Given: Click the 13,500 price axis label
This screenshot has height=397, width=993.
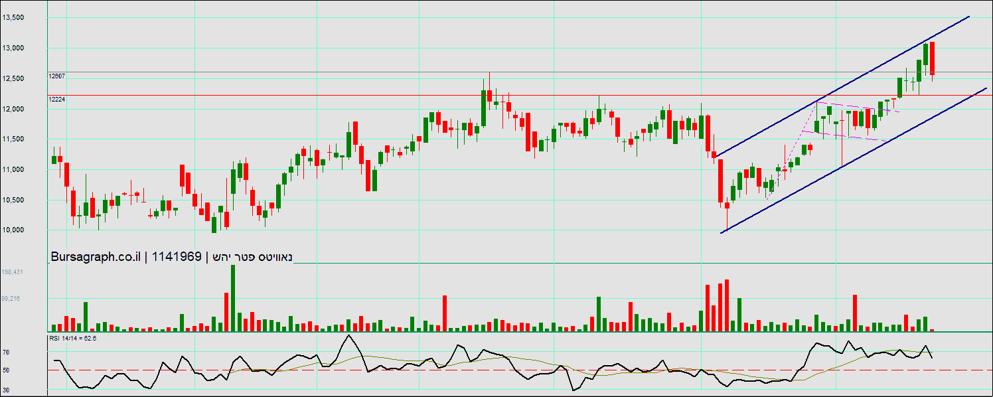Looking at the screenshot, I should point(13,18).
